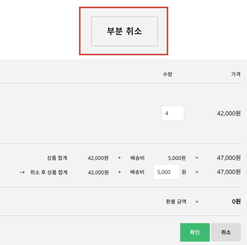
Task: Click the 환불 금액 label
Action: click(x=176, y=202)
